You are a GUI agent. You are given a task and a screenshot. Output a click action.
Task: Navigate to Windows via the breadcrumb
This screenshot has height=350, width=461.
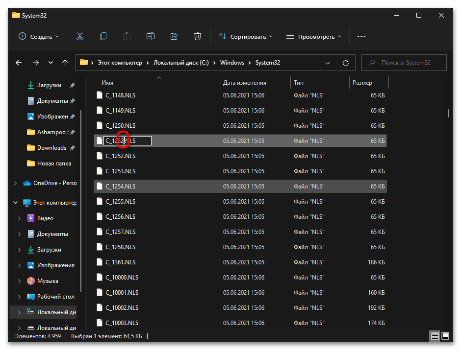[232, 63]
